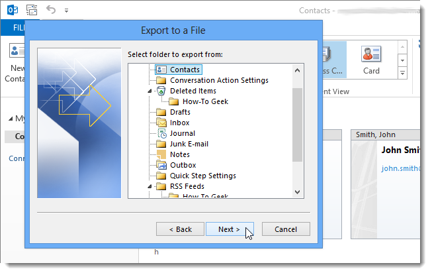The height and width of the screenshot is (273, 430).
Task: Click the Journal clock icon
Action: [162, 134]
